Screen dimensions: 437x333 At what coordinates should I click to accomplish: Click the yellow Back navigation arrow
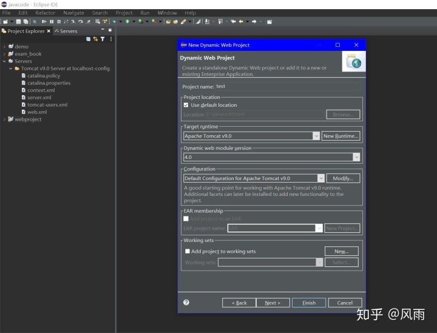(x=241, y=21)
